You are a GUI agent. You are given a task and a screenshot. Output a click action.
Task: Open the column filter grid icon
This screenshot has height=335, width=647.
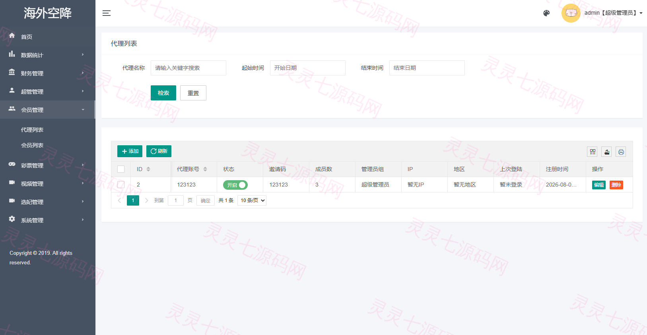[592, 152]
